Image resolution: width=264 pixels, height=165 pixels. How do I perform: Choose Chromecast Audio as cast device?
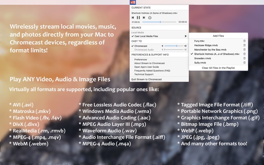click(x=144, y=50)
